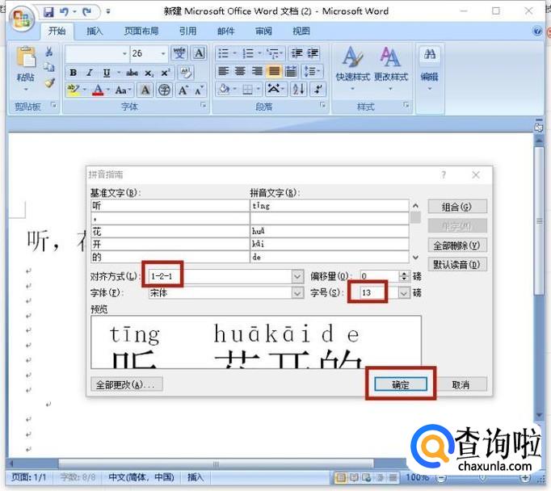Click the 默认读音(D) button
The height and width of the screenshot is (491, 551).
pyautogui.click(x=457, y=264)
